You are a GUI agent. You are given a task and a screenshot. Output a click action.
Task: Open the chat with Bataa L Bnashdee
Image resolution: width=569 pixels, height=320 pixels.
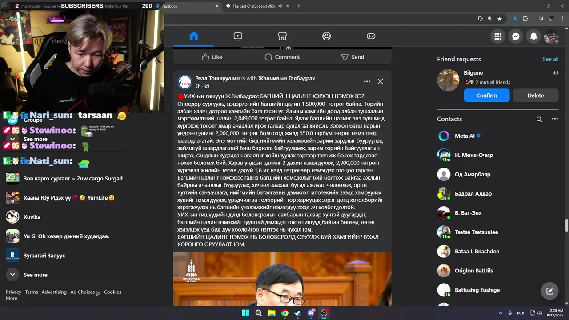(498, 252)
